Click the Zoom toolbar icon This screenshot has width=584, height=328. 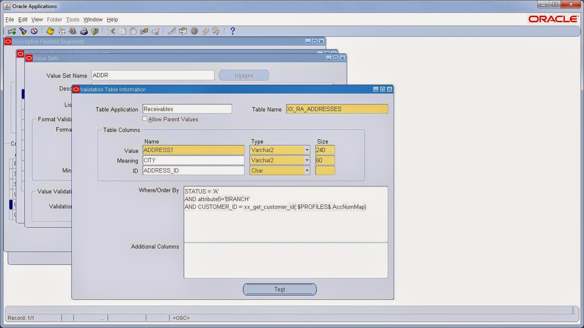click(x=183, y=31)
